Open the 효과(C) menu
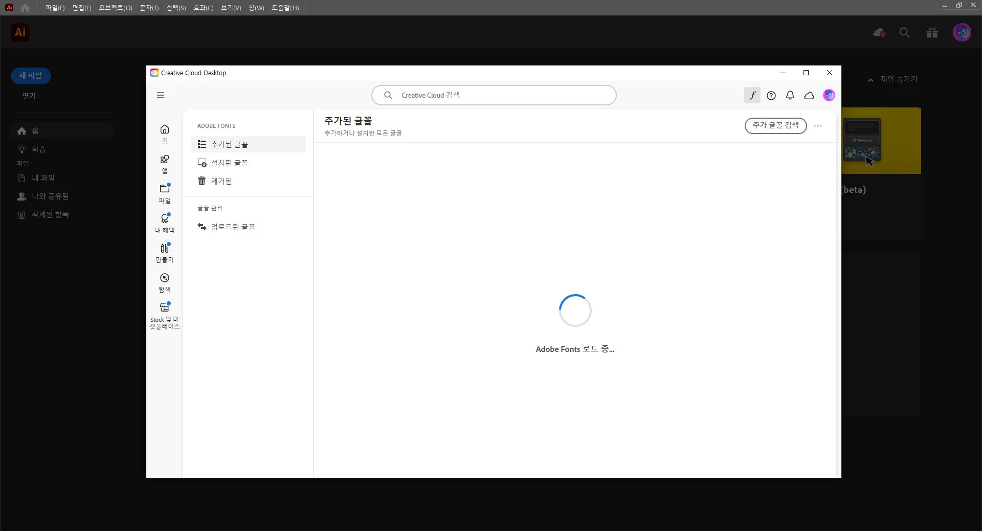Screen dimensions: 982x531 pyautogui.click(x=203, y=8)
